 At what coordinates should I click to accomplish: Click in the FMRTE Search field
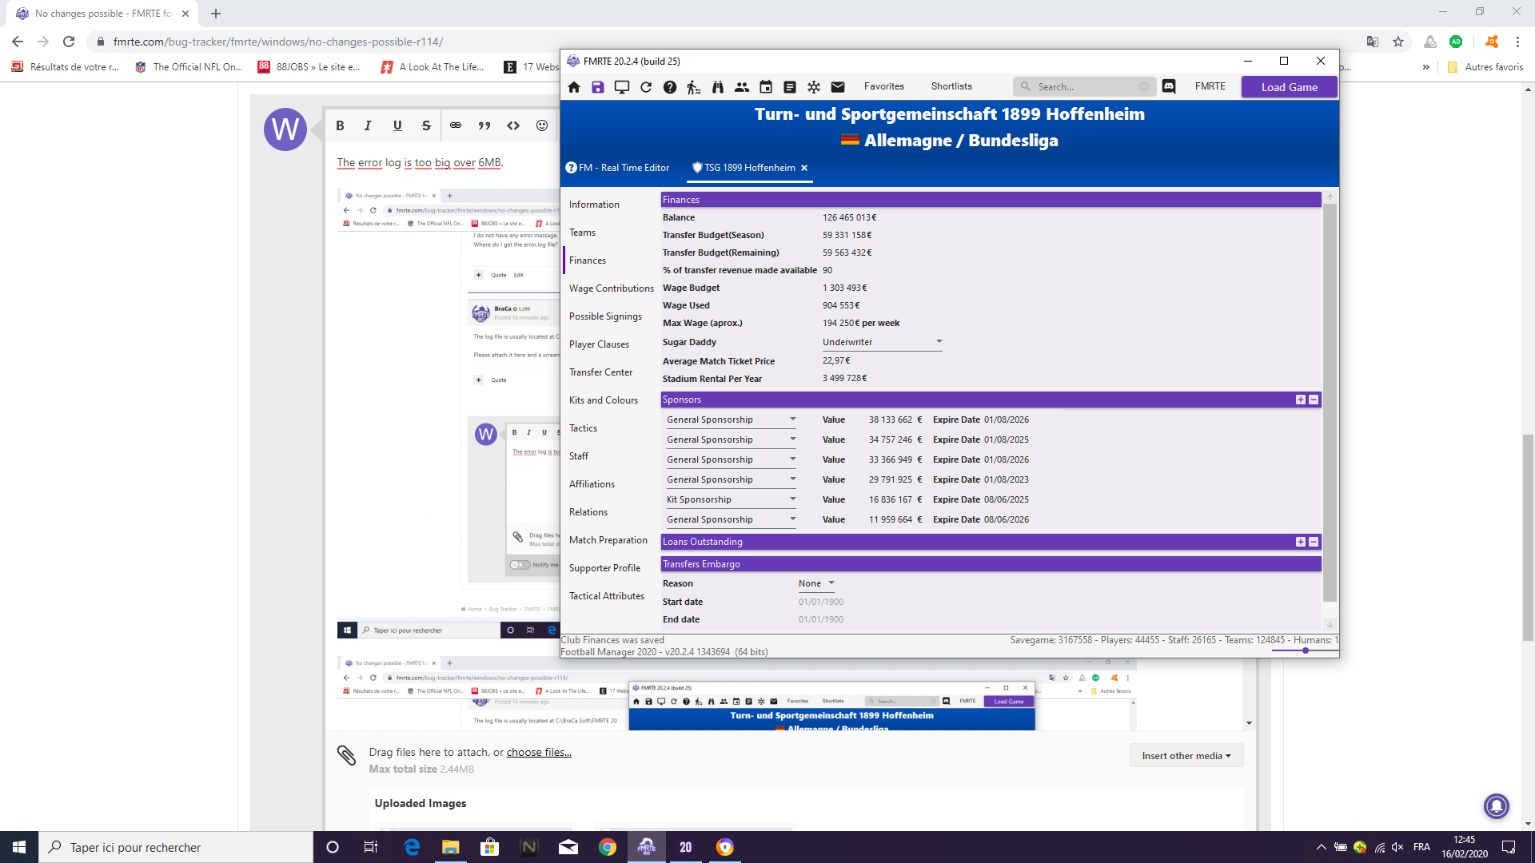[x=1083, y=86]
